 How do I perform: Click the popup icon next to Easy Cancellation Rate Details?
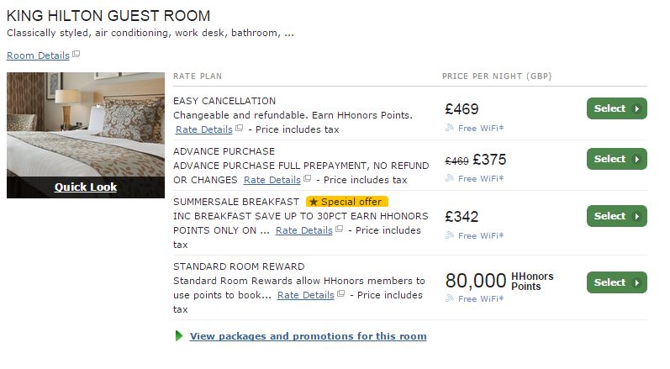coord(239,129)
